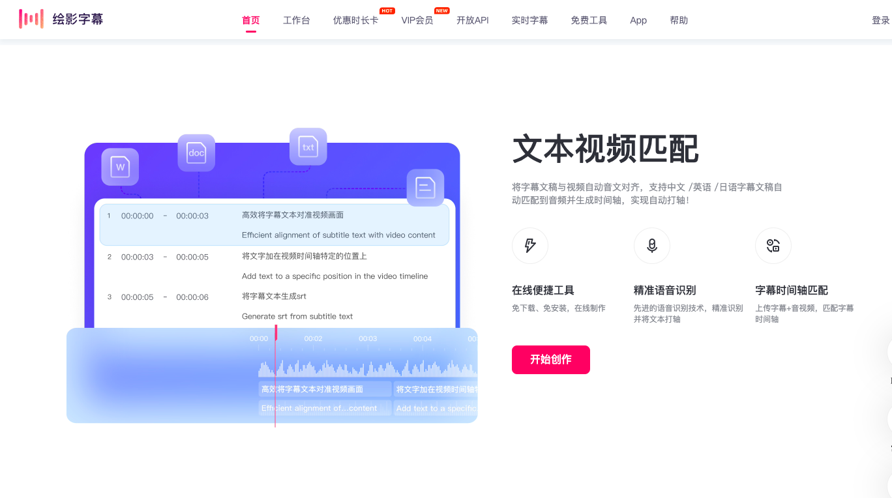The height and width of the screenshot is (498, 892).
Task: Open the 优惠时长卡 menu with HOT badge
Action: pyautogui.click(x=356, y=20)
